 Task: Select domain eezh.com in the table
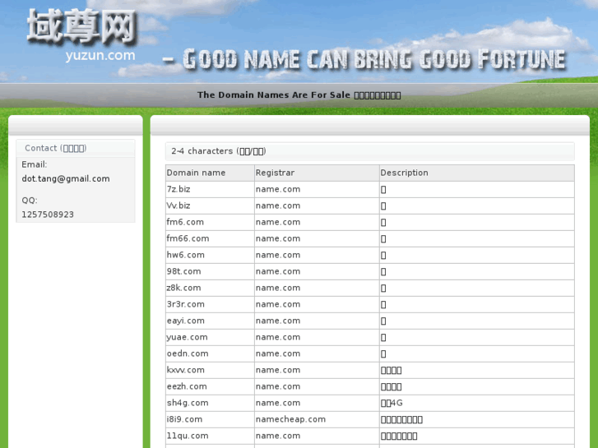click(187, 386)
